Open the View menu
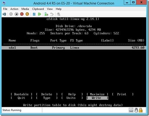 pyautogui.click(x=50, y=9)
